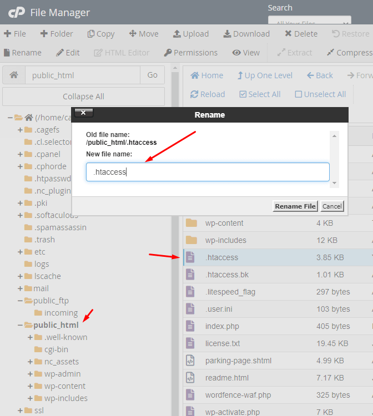Expand the .pki folder
This screenshot has height=416, width=373.
[x=20, y=203]
